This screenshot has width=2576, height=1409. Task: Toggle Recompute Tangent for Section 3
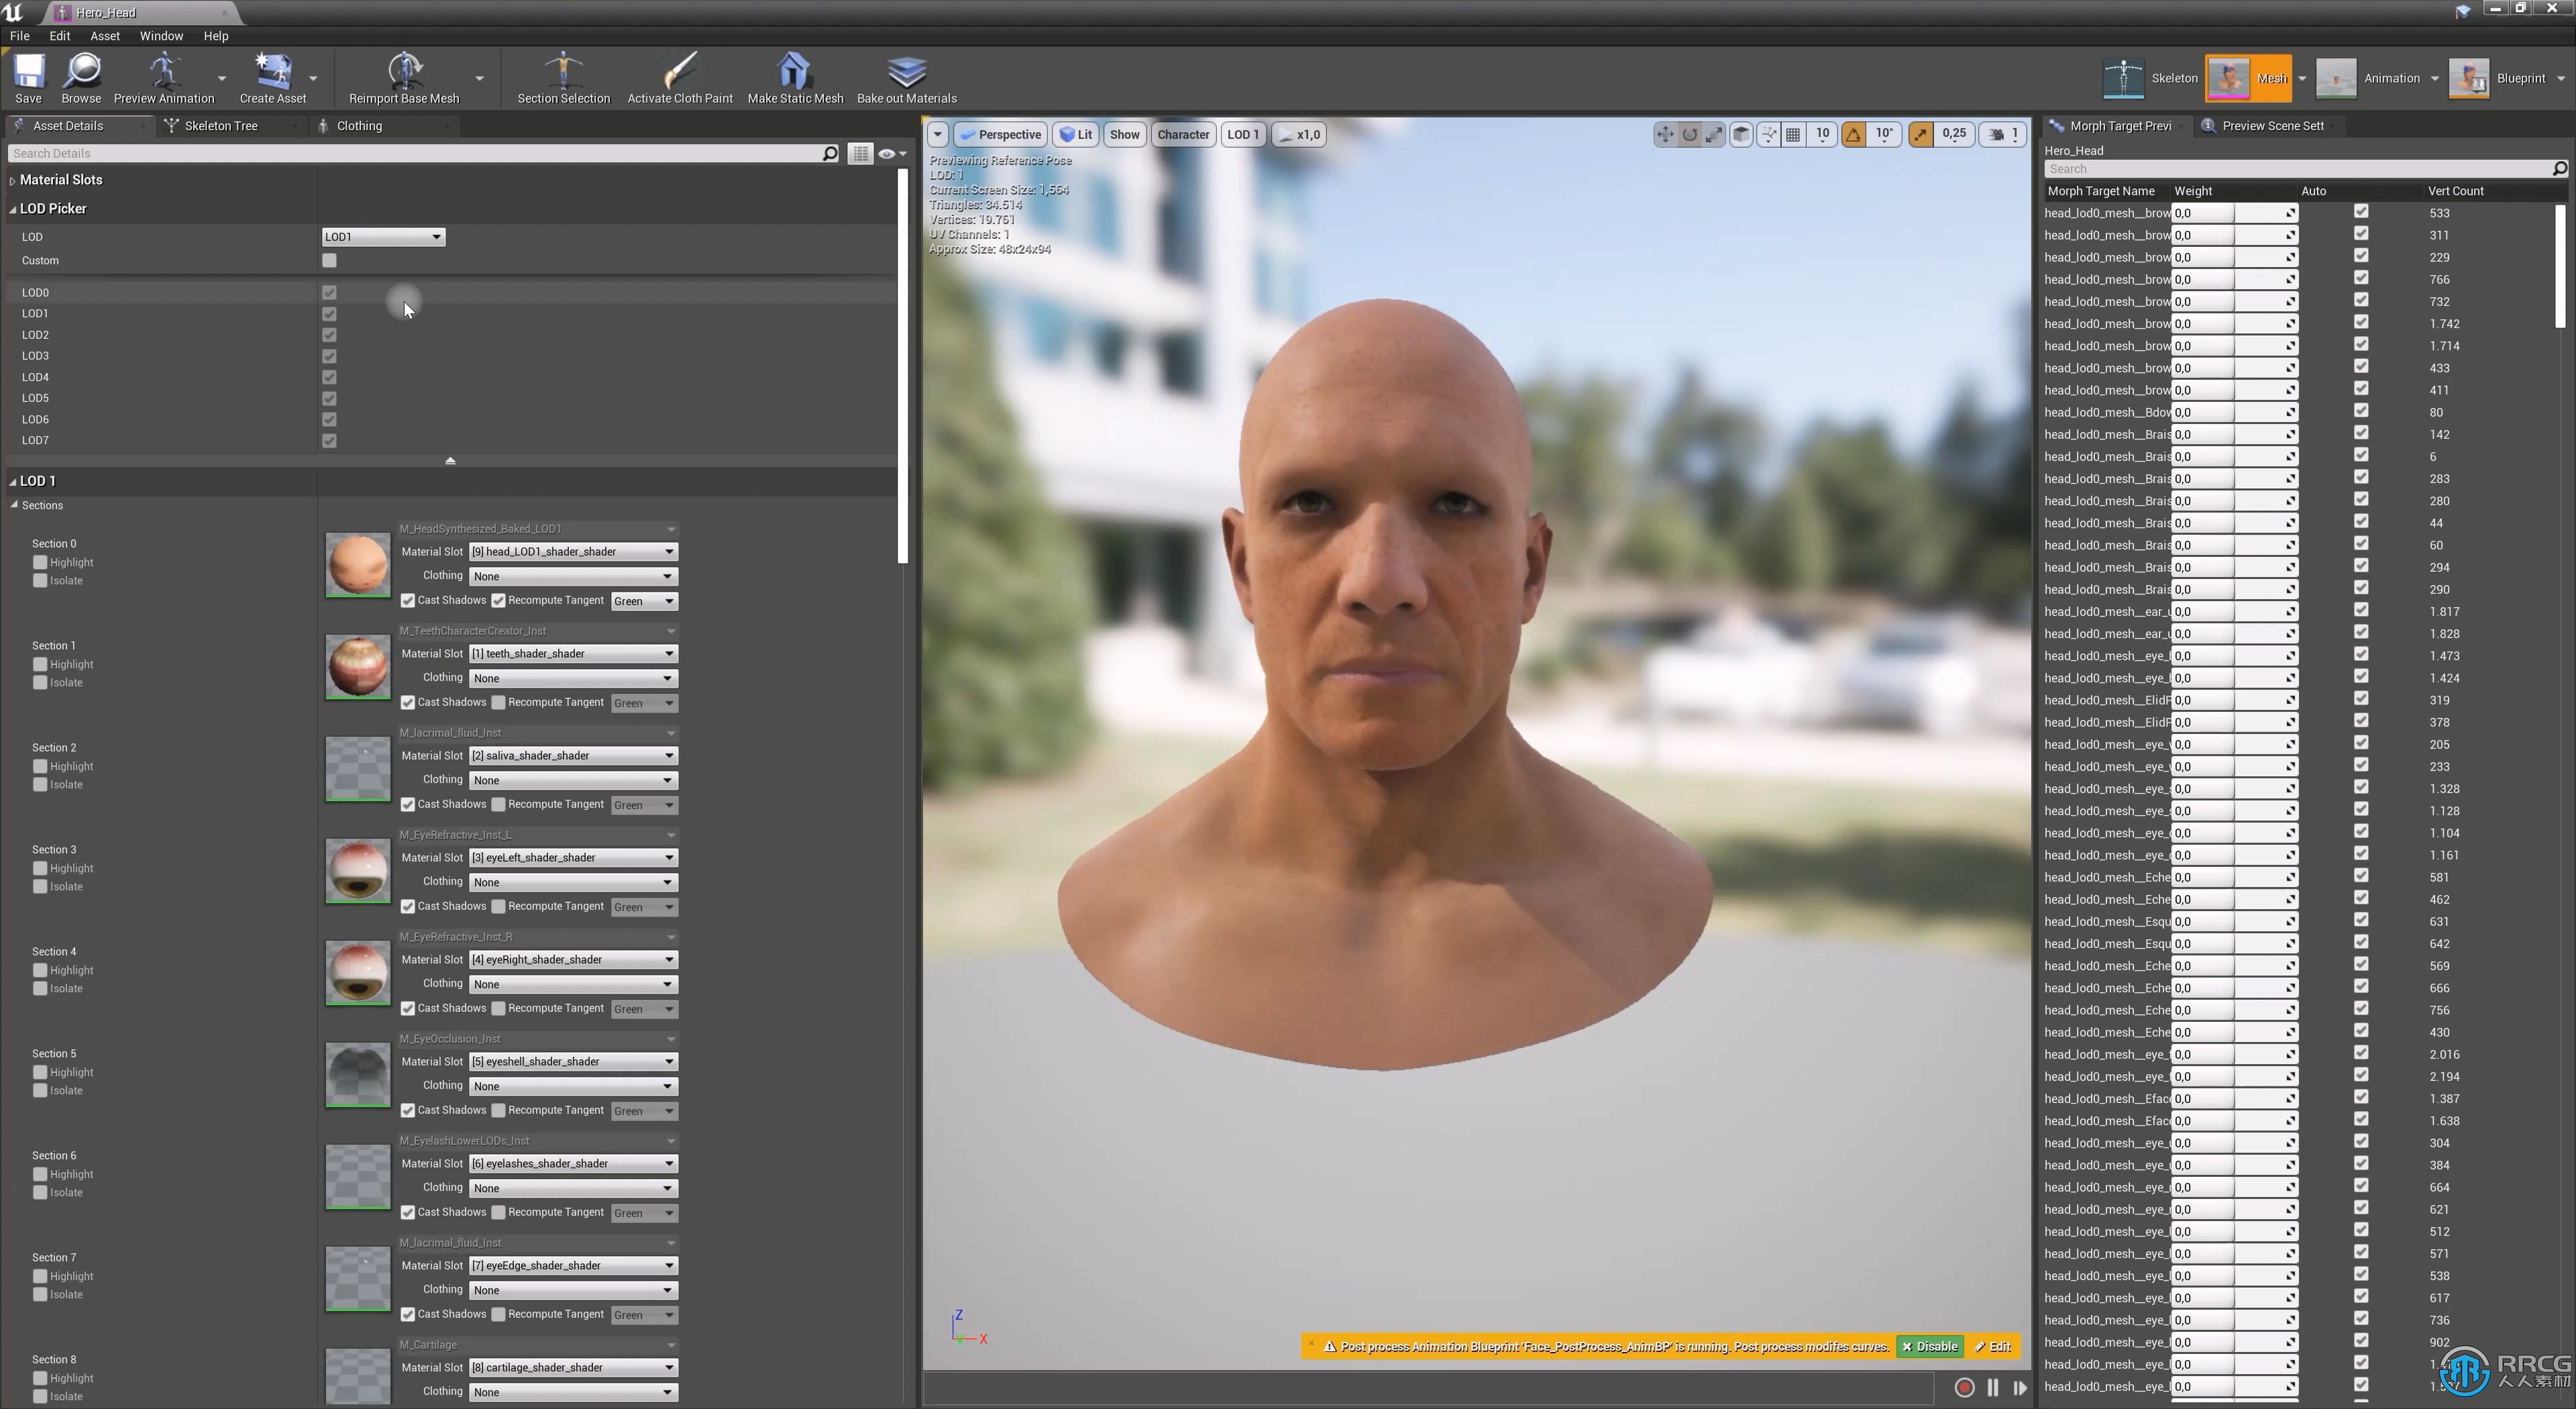[498, 906]
